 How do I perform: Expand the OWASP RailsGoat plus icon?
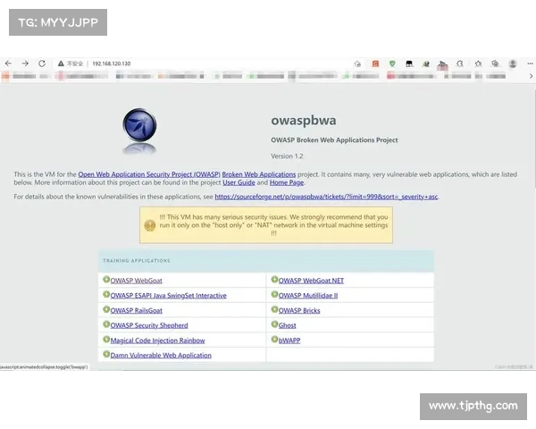click(x=106, y=309)
